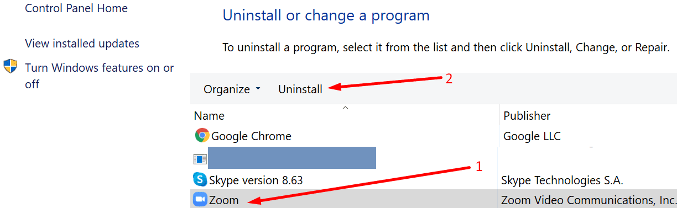
Task: Click Zoom Video Communications publisher cell
Action: click(589, 200)
